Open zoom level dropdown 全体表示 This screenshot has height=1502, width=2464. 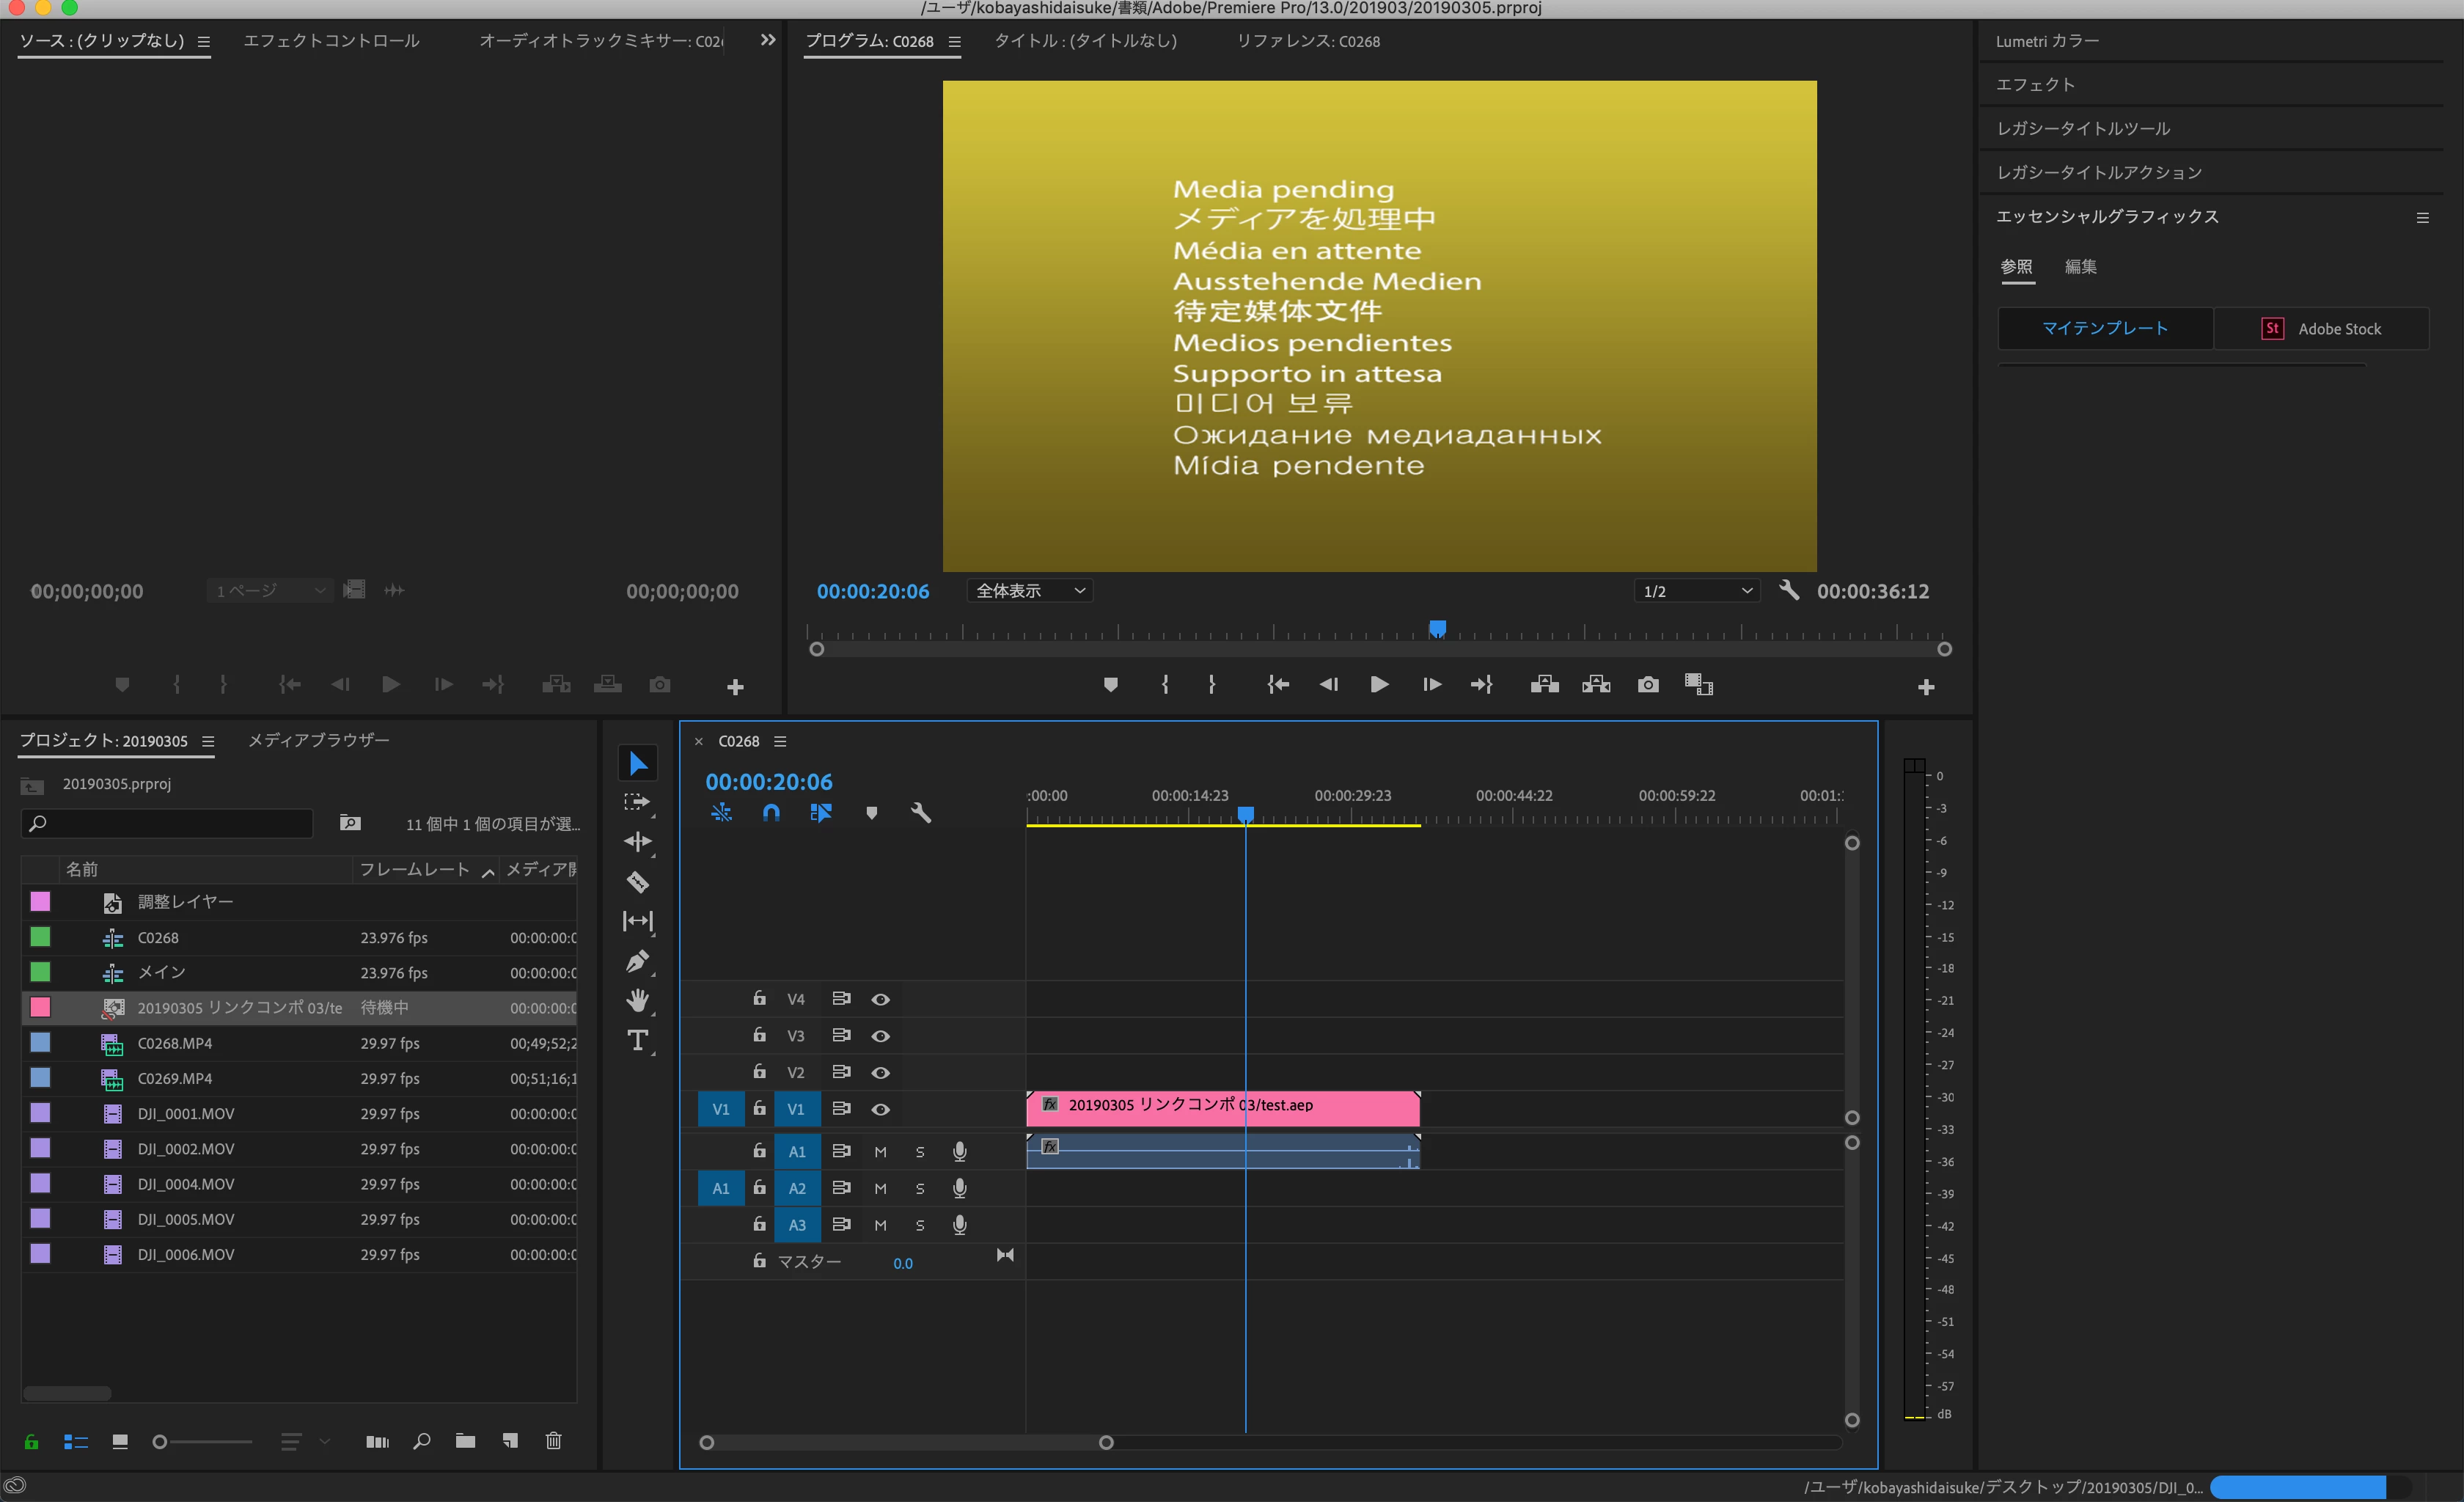[1029, 591]
